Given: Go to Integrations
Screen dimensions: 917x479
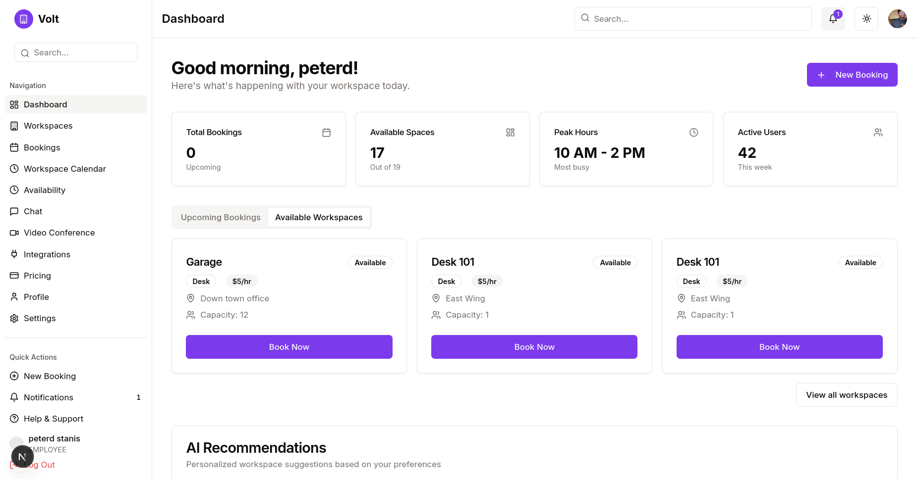Looking at the screenshot, I should tap(76, 254).
